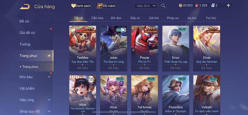The height and width of the screenshot is (115, 248).
Task: Tap the golden back arrow icon
Action: tap(25, 6)
